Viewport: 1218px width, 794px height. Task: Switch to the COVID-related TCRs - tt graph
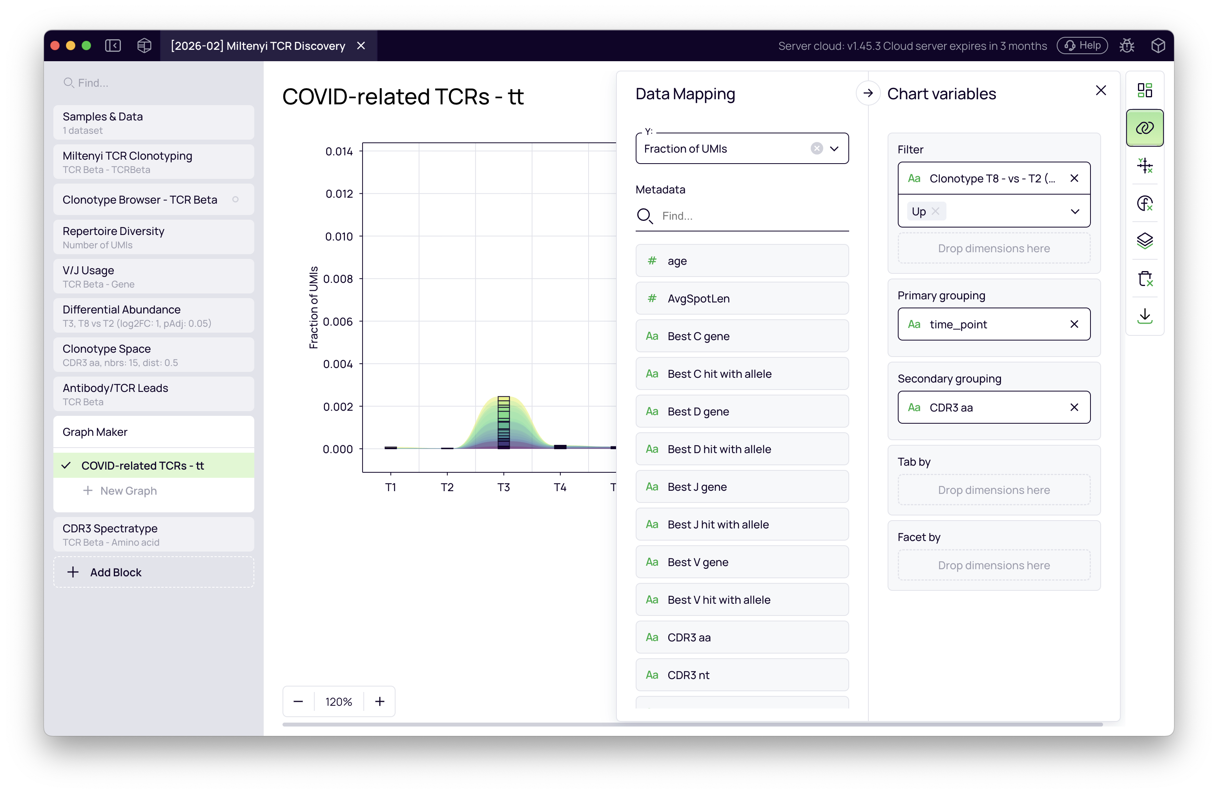coord(142,466)
